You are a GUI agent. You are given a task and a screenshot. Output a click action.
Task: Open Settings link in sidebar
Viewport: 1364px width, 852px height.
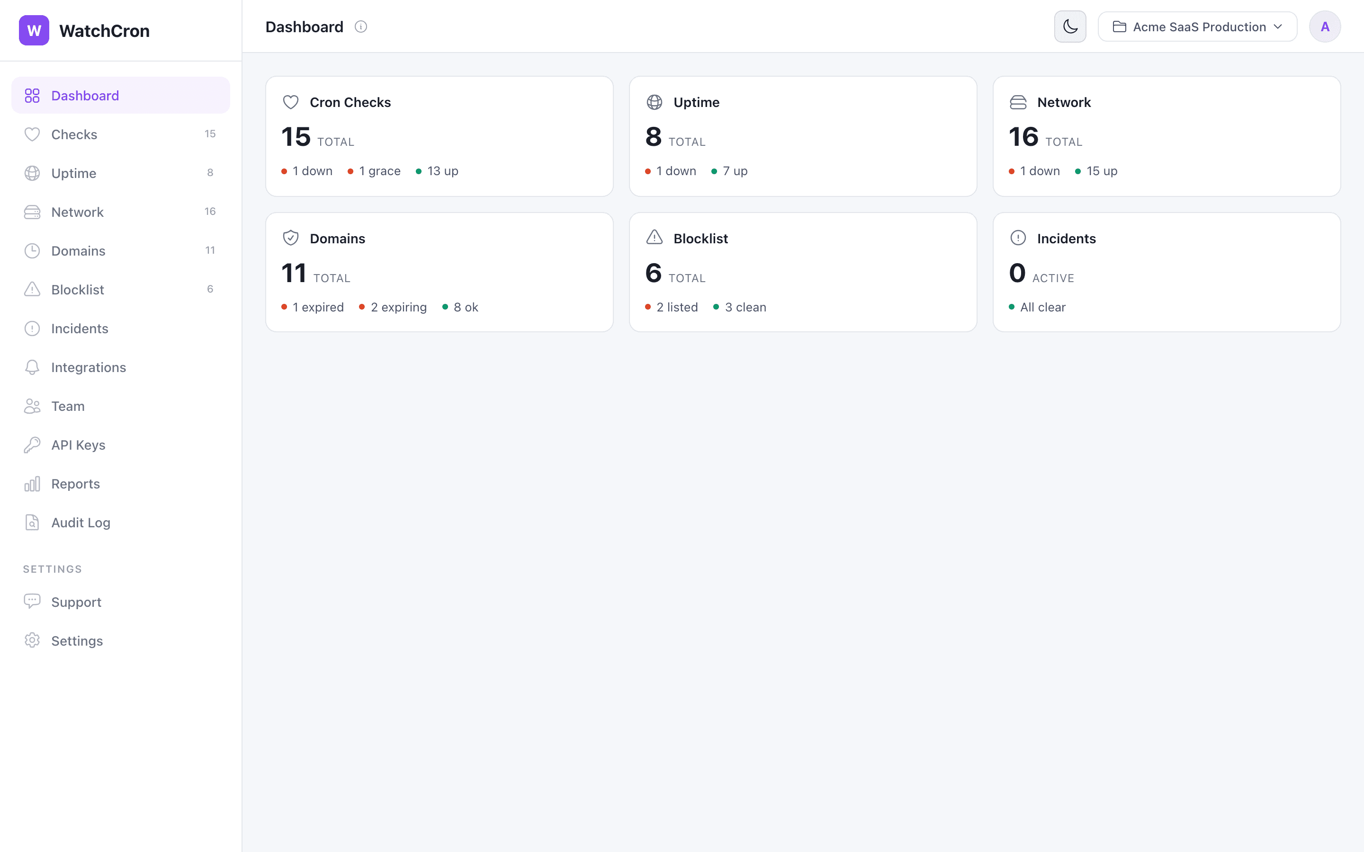[121, 641]
